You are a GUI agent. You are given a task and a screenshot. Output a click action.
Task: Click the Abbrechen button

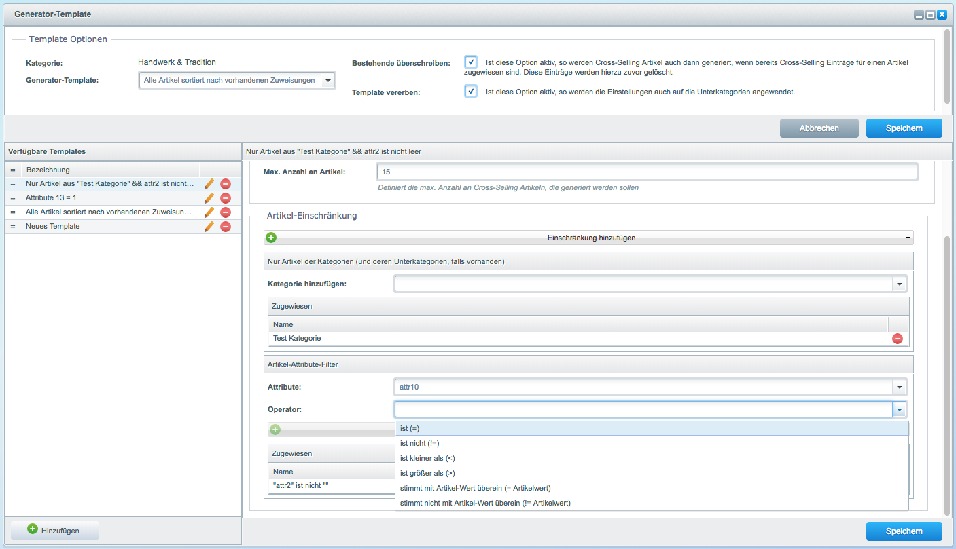point(819,128)
